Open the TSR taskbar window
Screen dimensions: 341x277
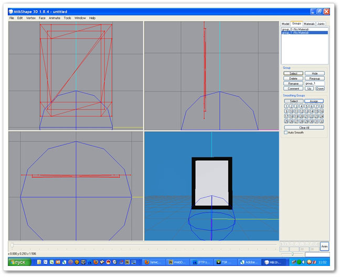point(226,262)
